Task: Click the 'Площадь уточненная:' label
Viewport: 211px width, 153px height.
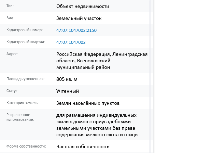Action: pyautogui.click(x=25, y=79)
